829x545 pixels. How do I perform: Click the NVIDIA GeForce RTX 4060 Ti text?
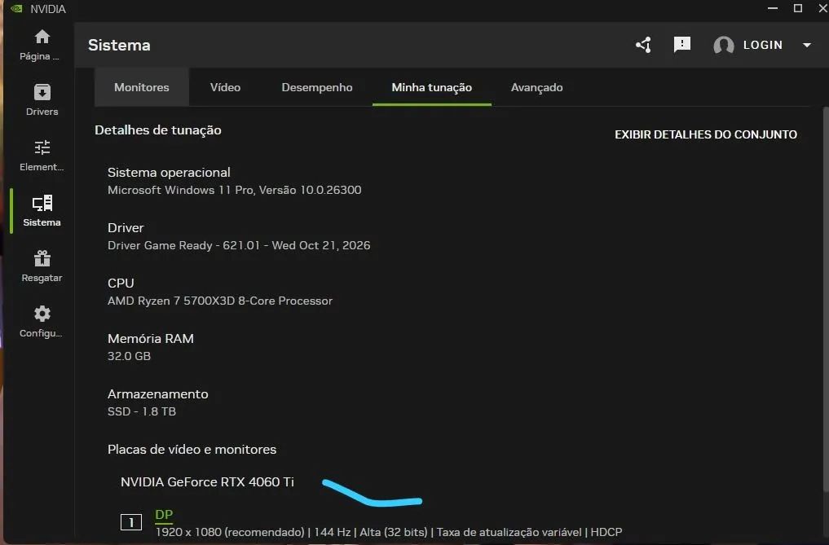(207, 482)
